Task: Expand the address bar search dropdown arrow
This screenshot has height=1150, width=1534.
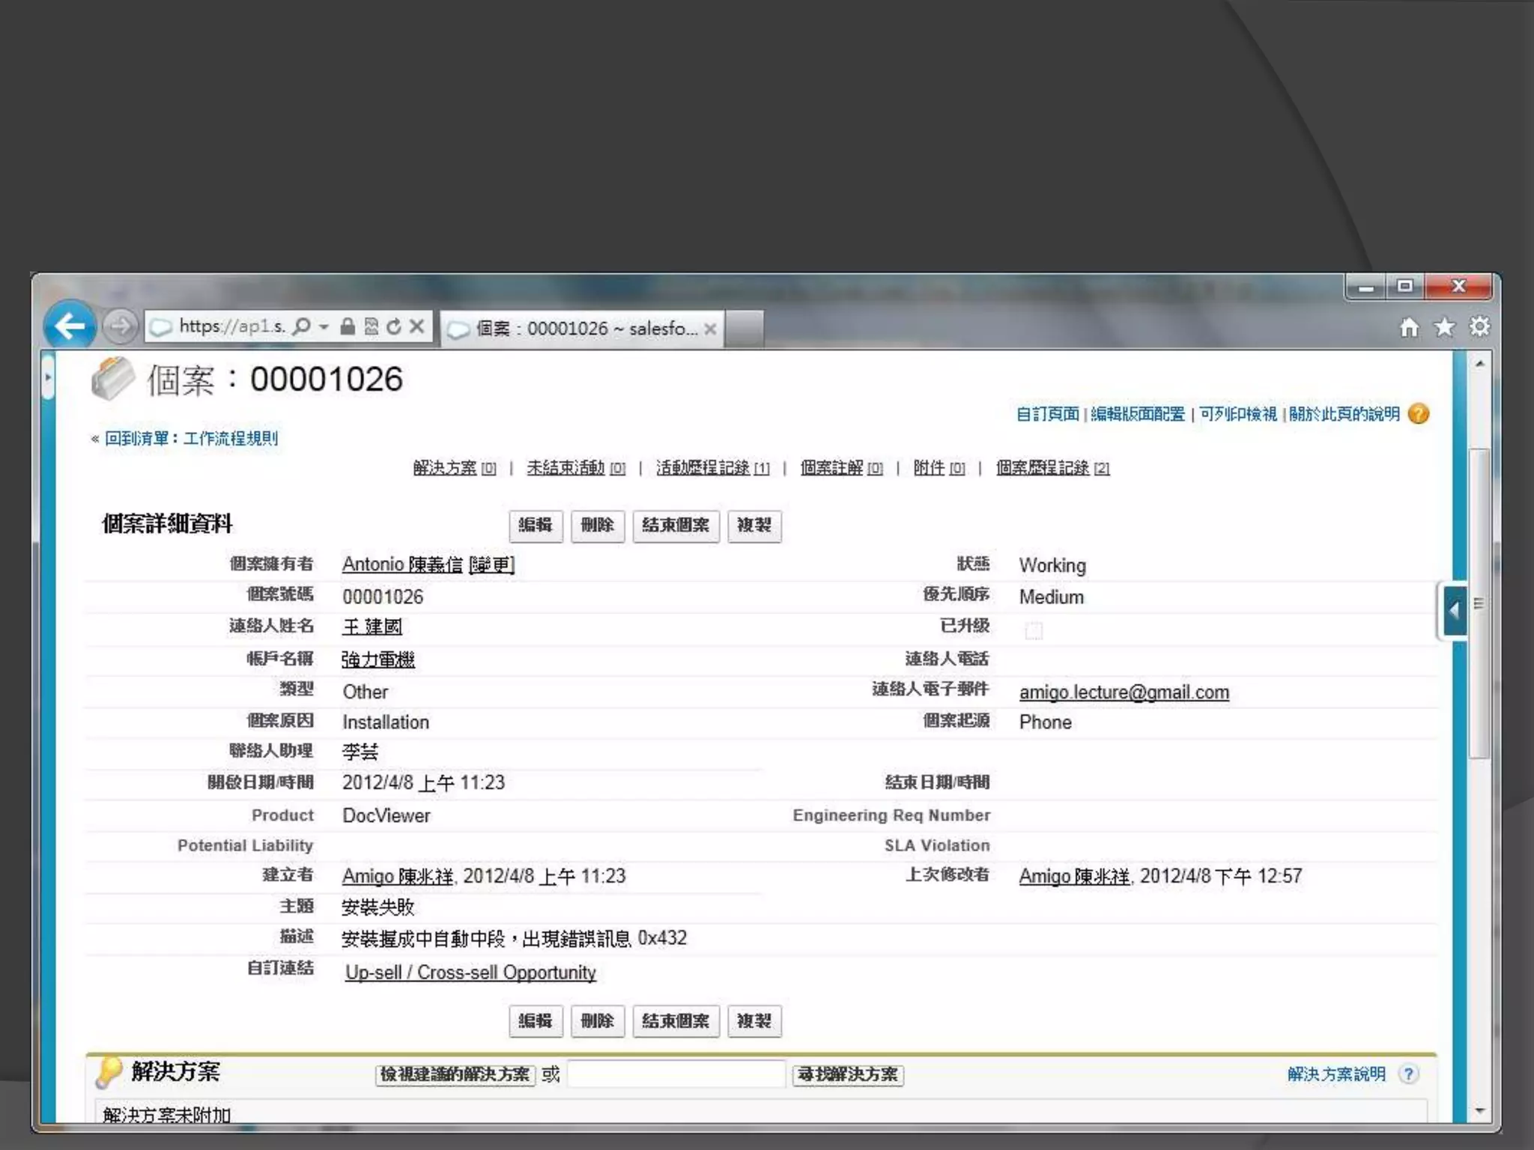Action: tap(324, 326)
